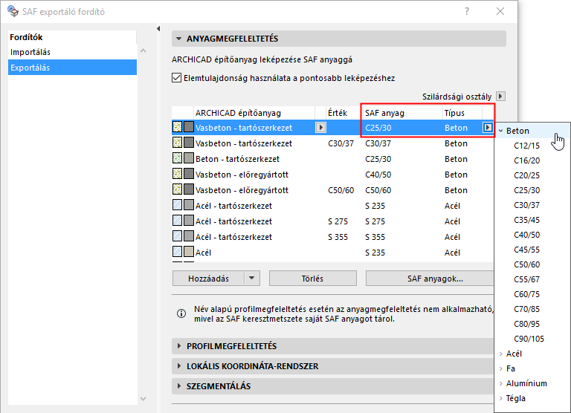Pick C55/67 from the concrete list
571x413 pixels.
coord(526,279)
